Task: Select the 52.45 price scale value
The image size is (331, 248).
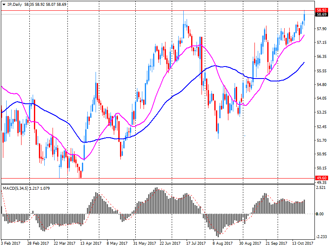Action: [322, 127]
